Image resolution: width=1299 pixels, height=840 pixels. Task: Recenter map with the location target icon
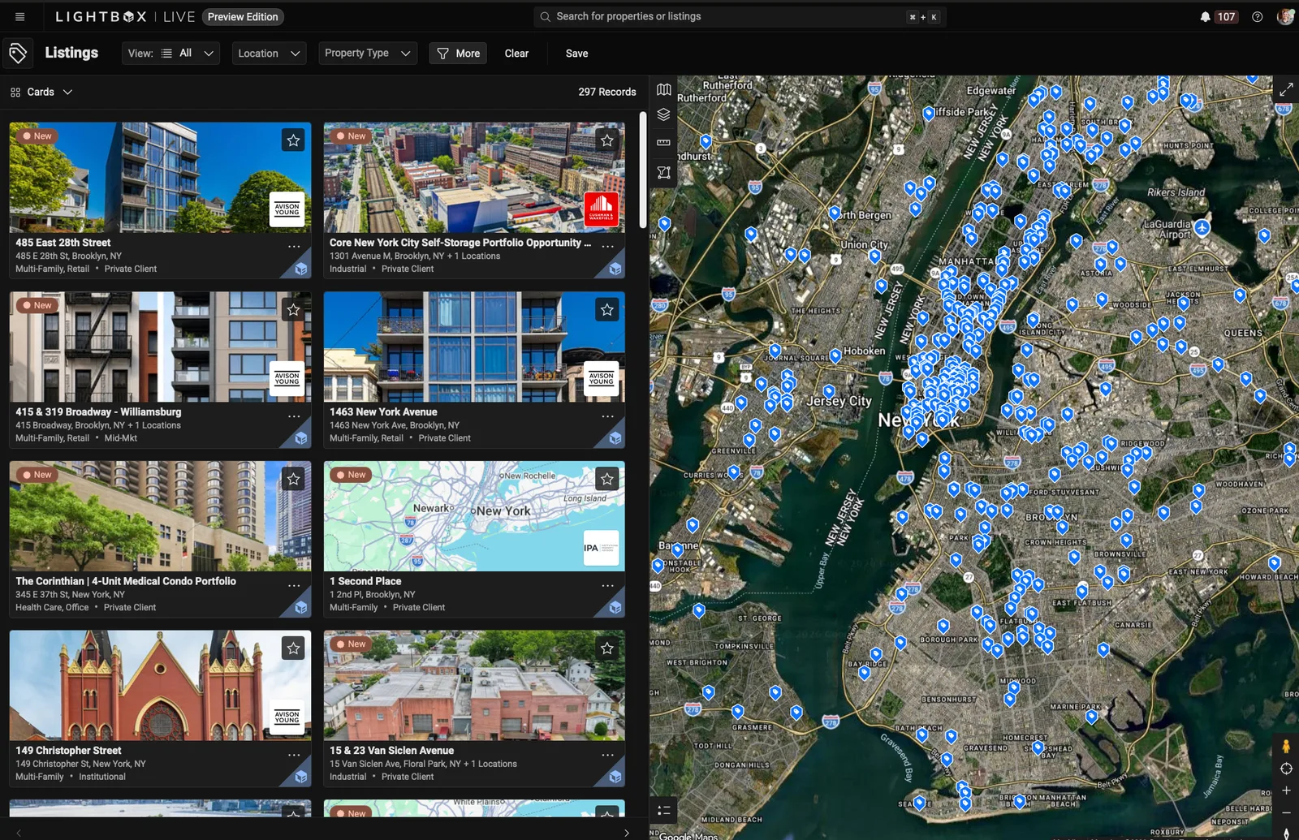pyautogui.click(x=1286, y=769)
